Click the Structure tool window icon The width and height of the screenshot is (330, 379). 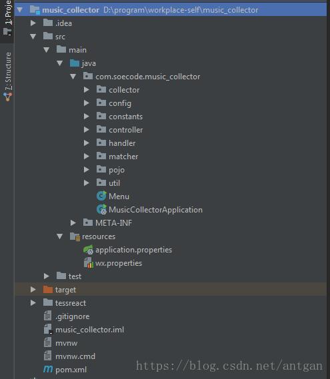click(x=8, y=97)
